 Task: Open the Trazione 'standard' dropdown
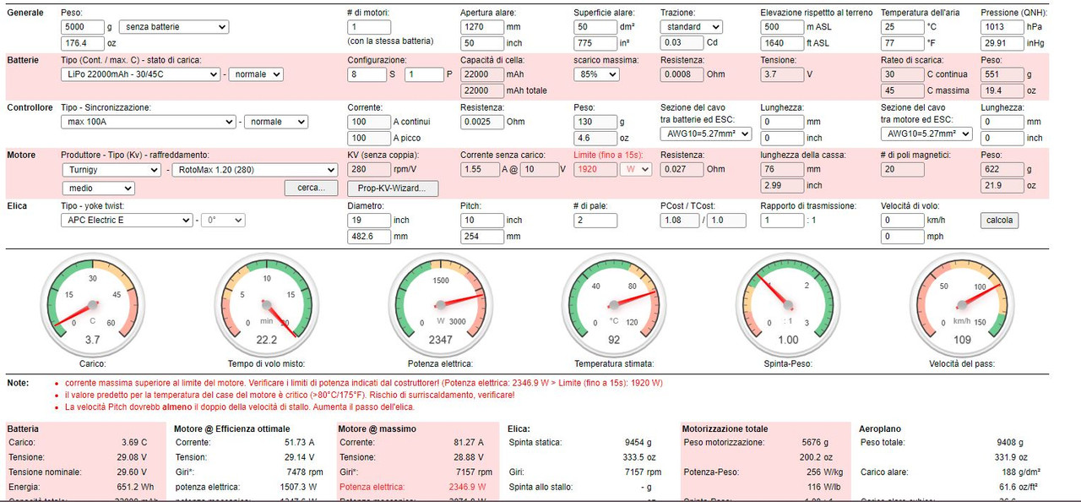691,27
